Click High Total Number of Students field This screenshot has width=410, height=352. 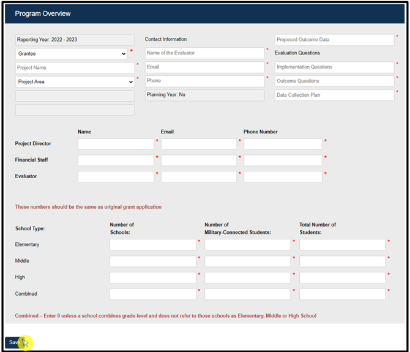point(342,278)
